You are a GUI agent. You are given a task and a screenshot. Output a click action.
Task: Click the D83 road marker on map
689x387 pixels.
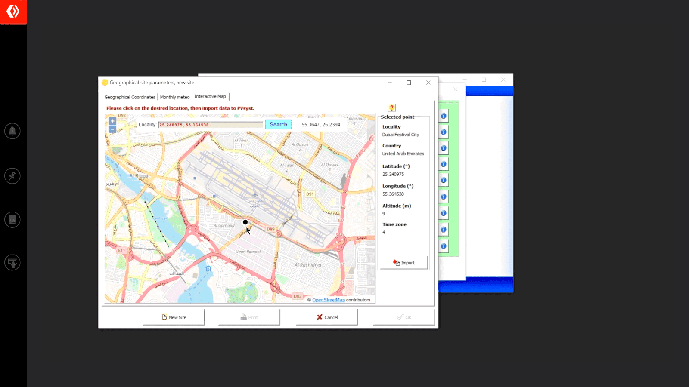tap(298, 296)
